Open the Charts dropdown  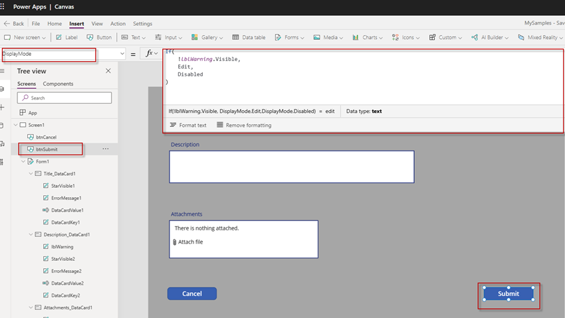coord(368,37)
